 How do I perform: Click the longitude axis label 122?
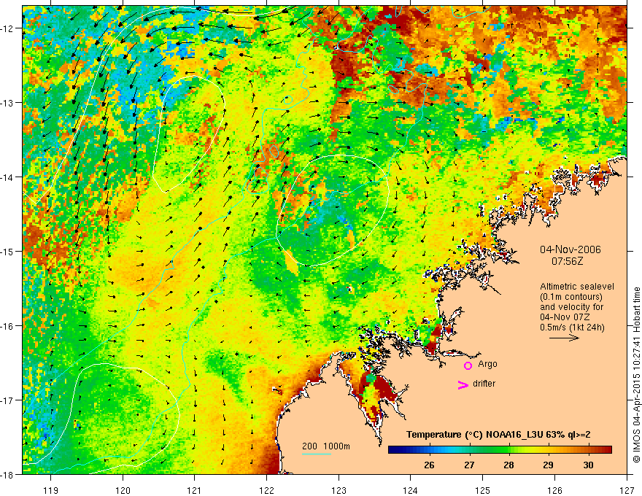(266, 490)
